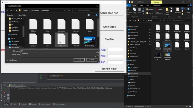Click the 128 time input field
The height and width of the screenshot is (108, 193).
[115, 50]
